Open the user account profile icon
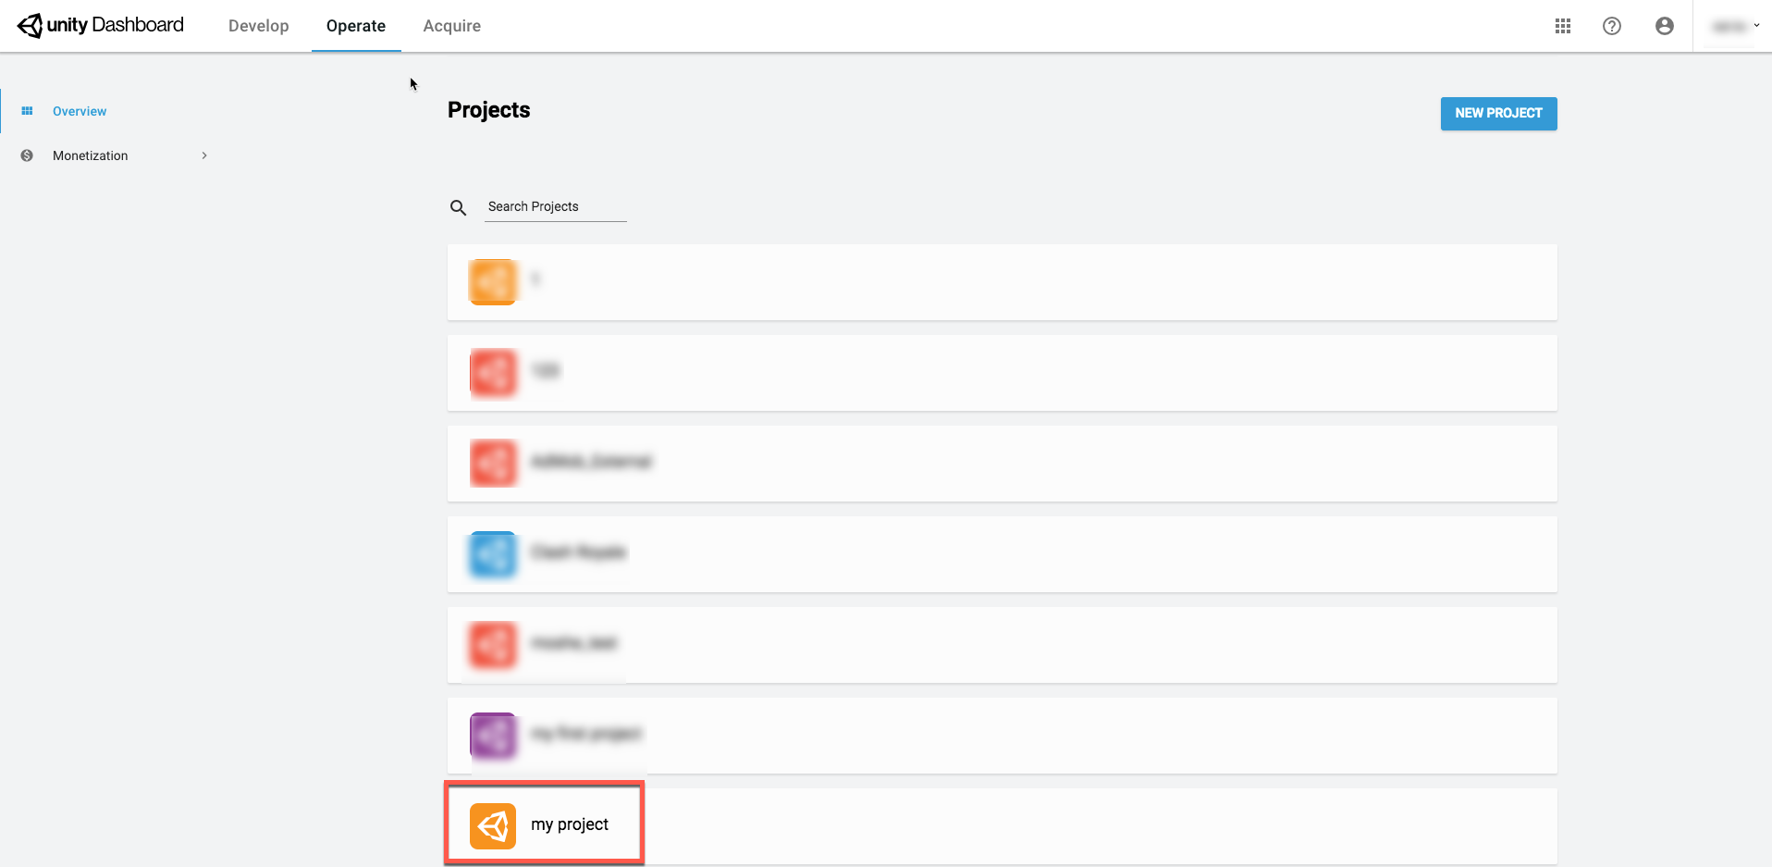 click(x=1665, y=26)
